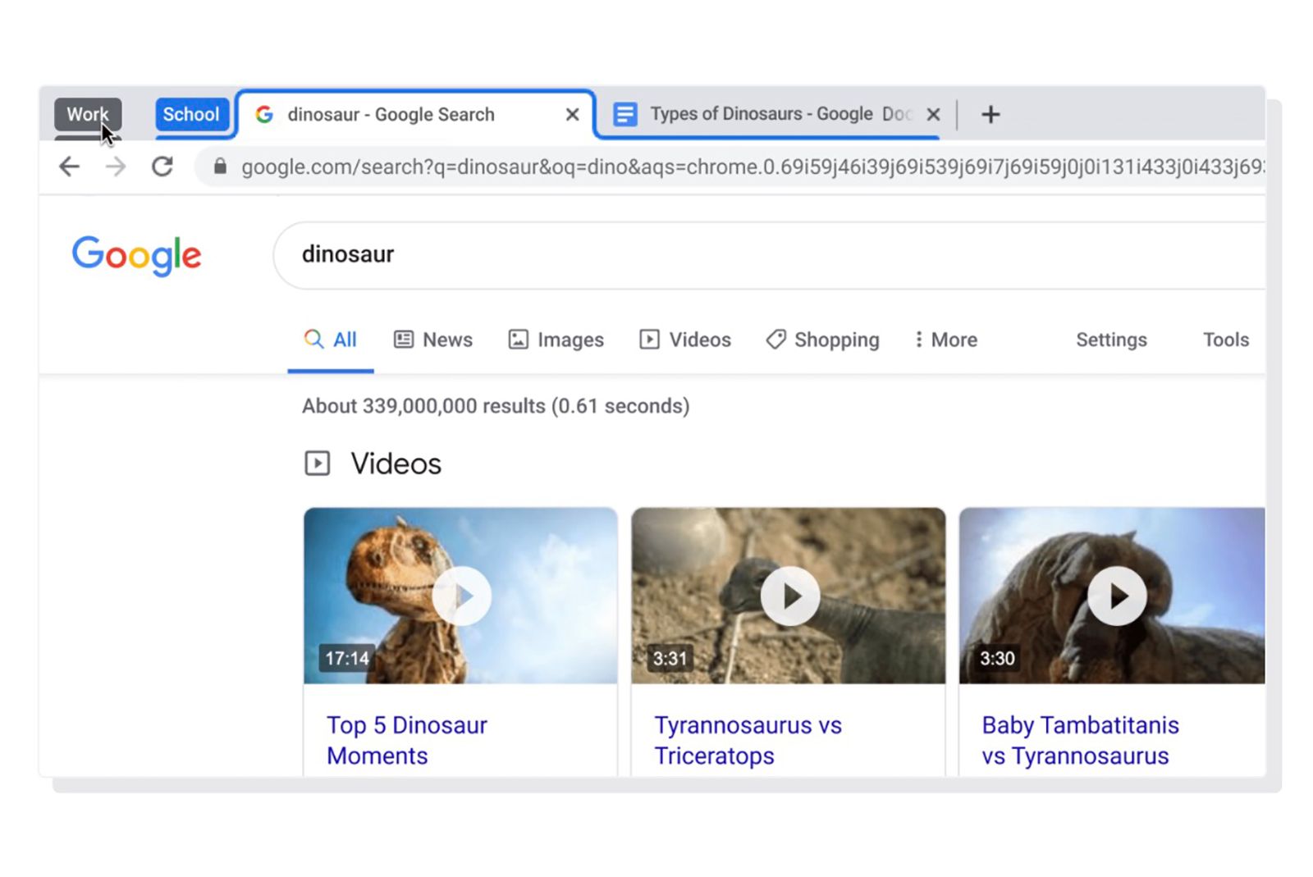Image resolution: width=1313 pixels, height=877 pixels.
Task: Open the Settings menu
Action: coord(1111,339)
